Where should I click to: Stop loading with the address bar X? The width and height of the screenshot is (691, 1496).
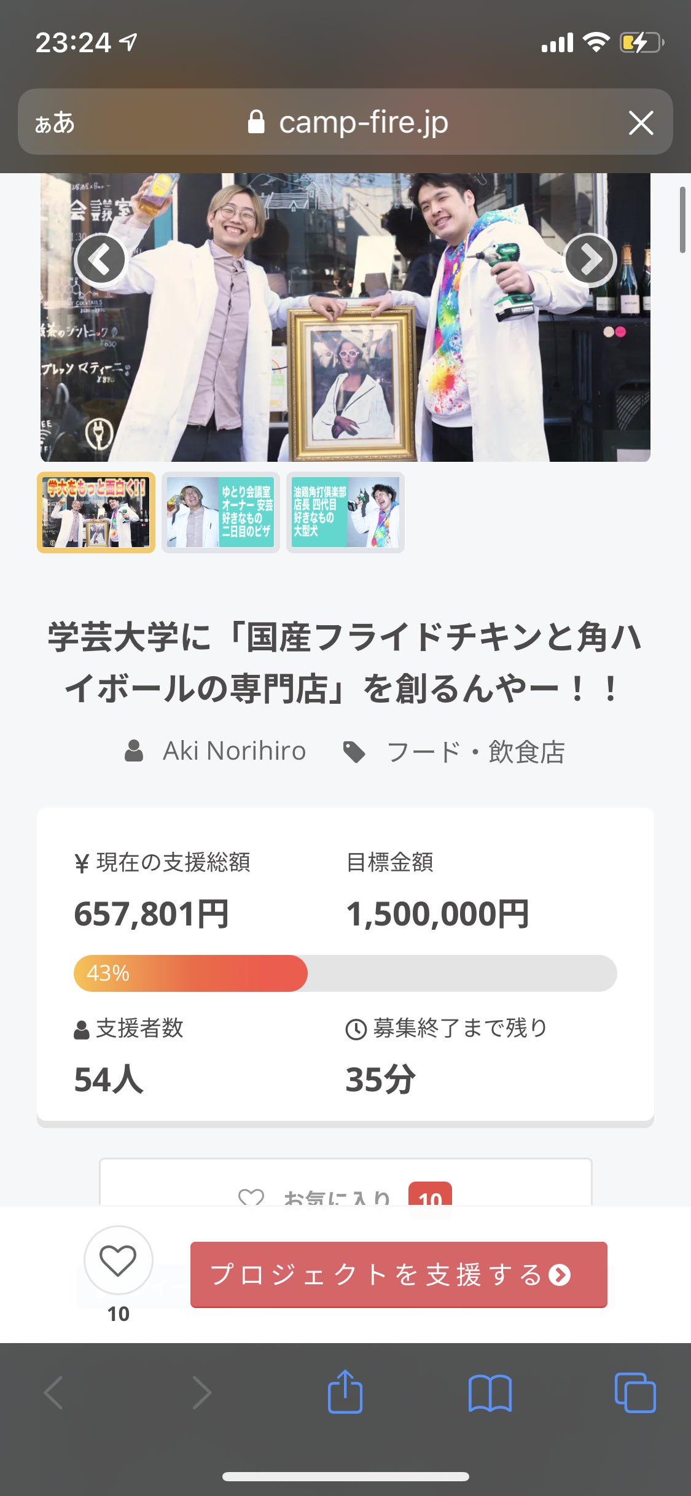(641, 123)
